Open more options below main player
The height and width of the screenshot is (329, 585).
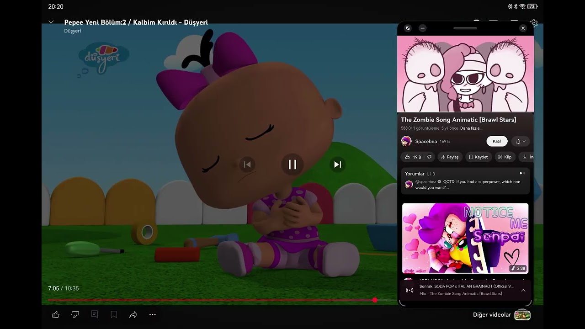[x=153, y=314]
